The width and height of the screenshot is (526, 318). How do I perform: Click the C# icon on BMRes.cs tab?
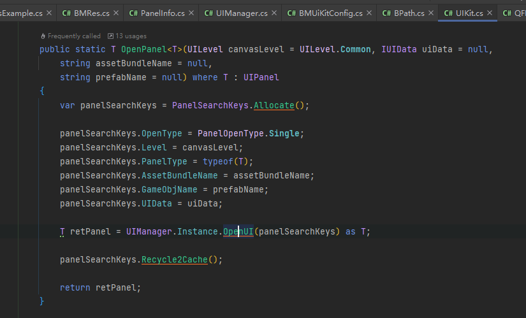pos(66,13)
